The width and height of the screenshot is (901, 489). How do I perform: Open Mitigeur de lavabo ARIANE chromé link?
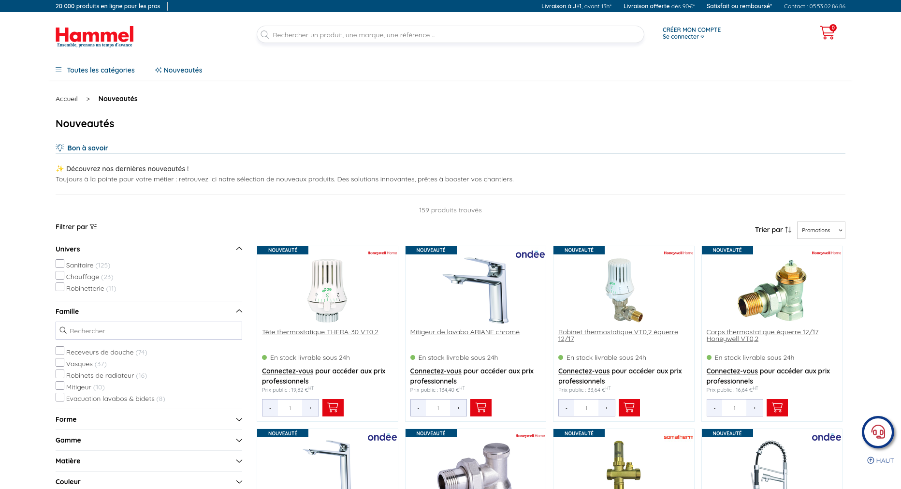tap(465, 332)
